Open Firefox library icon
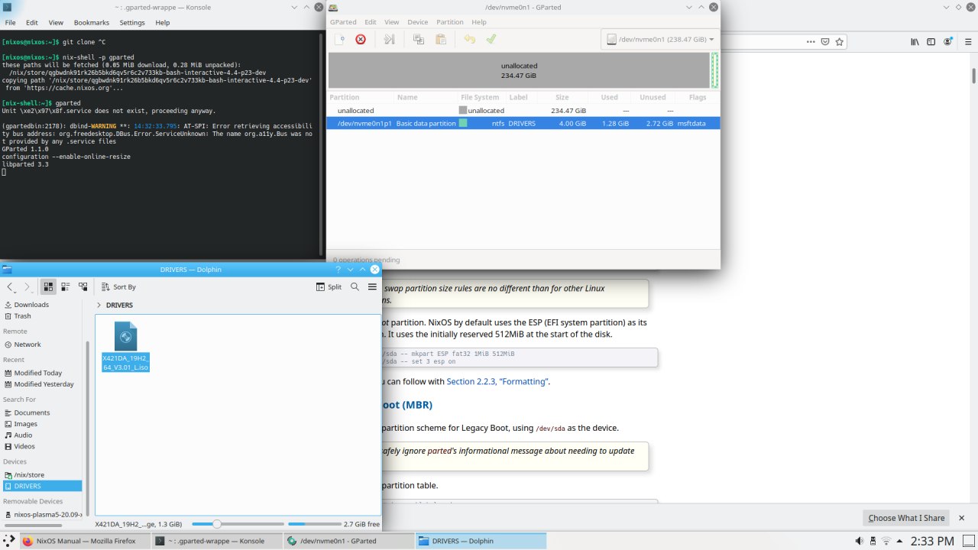Viewport: 978px width, 550px height. (914, 42)
